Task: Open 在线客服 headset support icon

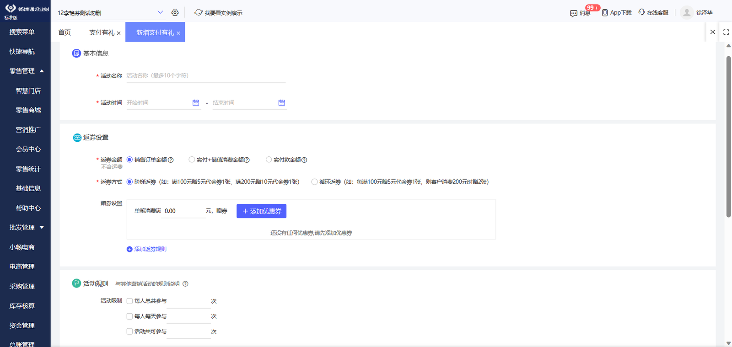Action: pyautogui.click(x=642, y=12)
